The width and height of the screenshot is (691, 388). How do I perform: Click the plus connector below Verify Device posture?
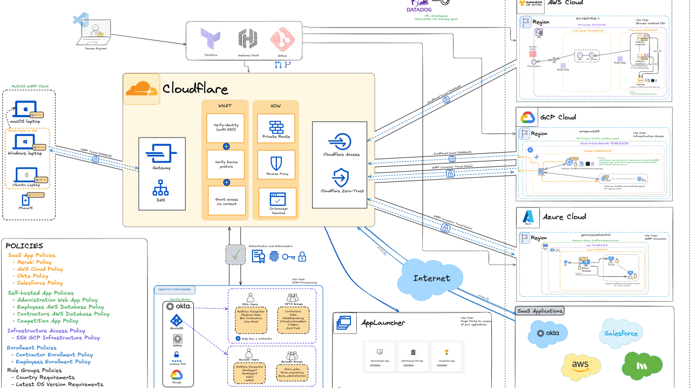coord(226,182)
